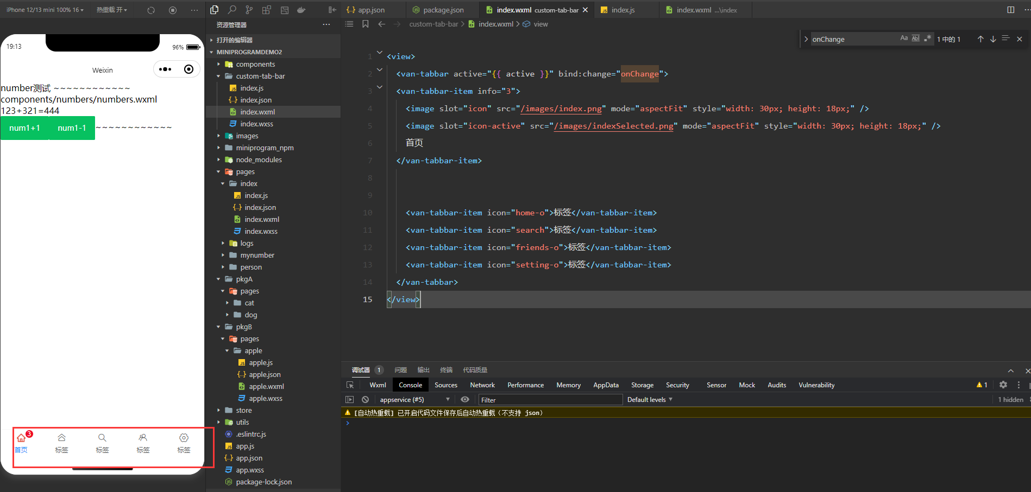Open DevTools settings gear icon
Screen dimensions: 1031x492
tap(1003, 385)
